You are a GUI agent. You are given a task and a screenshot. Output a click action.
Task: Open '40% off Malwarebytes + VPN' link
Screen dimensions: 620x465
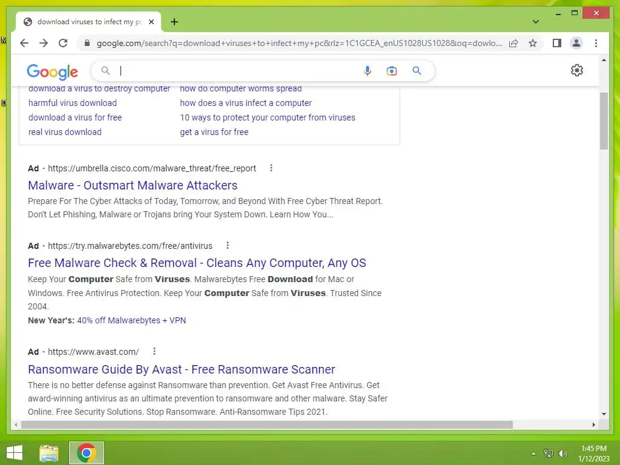coord(131,320)
